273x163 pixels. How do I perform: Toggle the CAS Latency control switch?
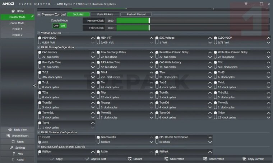pos(40,52)
